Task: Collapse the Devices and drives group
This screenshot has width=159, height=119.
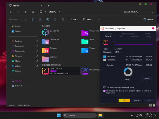Action: pos(41,65)
